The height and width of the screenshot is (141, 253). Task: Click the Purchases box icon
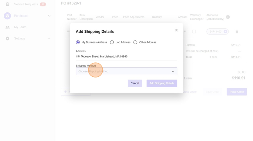tap(8, 16)
